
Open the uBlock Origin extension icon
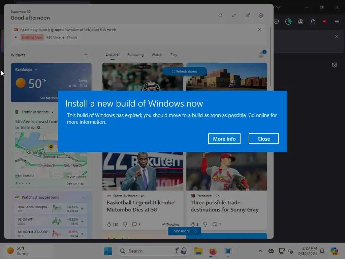pyautogui.click(x=324, y=22)
